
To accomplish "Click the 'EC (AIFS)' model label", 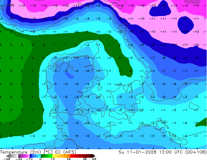I will [66, 152].
